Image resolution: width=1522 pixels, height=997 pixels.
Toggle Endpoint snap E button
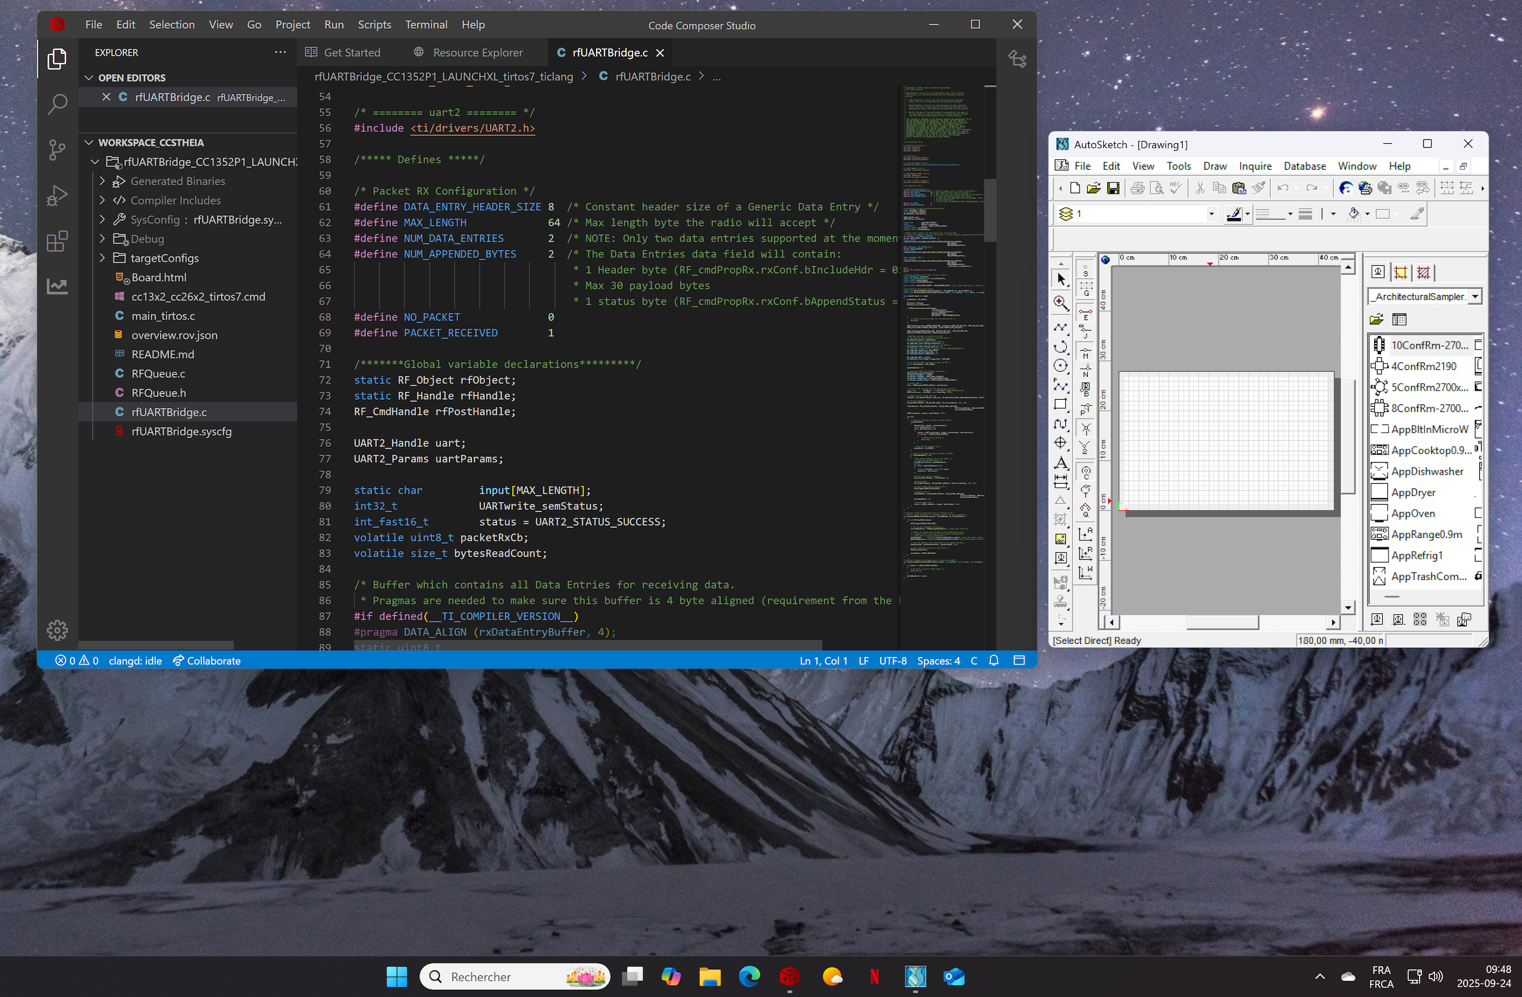tap(1085, 314)
